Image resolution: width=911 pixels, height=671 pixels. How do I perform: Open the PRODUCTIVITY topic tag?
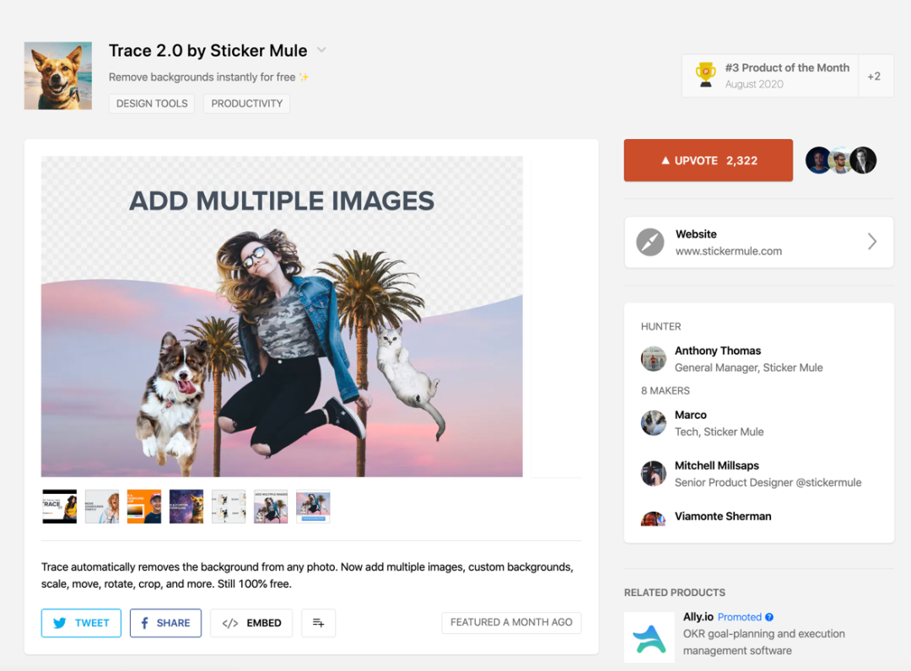(x=247, y=104)
